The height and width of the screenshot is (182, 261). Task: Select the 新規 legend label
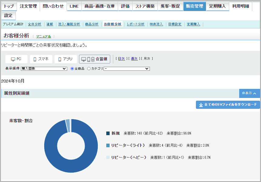(x=116, y=133)
